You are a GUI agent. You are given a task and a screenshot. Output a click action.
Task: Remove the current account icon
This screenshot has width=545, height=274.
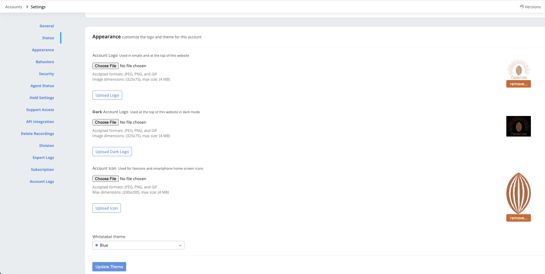tap(518, 218)
